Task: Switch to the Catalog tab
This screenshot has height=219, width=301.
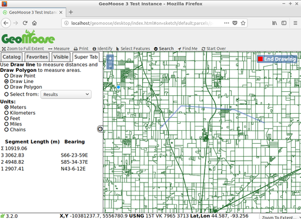Action: pos(11,57)
